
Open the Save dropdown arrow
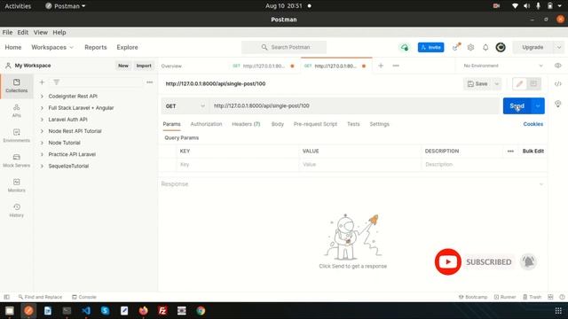click(x=497, y=84)
